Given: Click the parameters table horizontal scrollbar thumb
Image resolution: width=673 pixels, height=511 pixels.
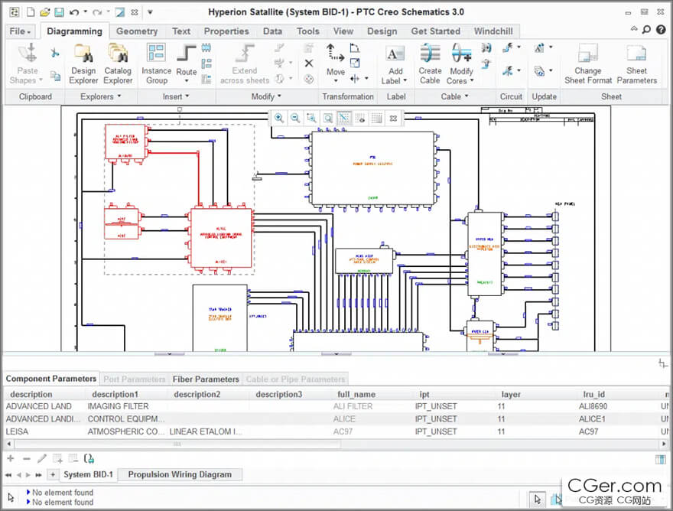Looking at the screenshot, I should (177, 444).
